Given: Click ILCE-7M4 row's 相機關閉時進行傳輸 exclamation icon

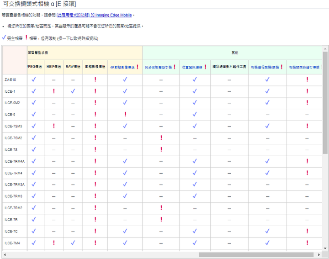Looking at the screenshot, I should [x=307, y=243].
